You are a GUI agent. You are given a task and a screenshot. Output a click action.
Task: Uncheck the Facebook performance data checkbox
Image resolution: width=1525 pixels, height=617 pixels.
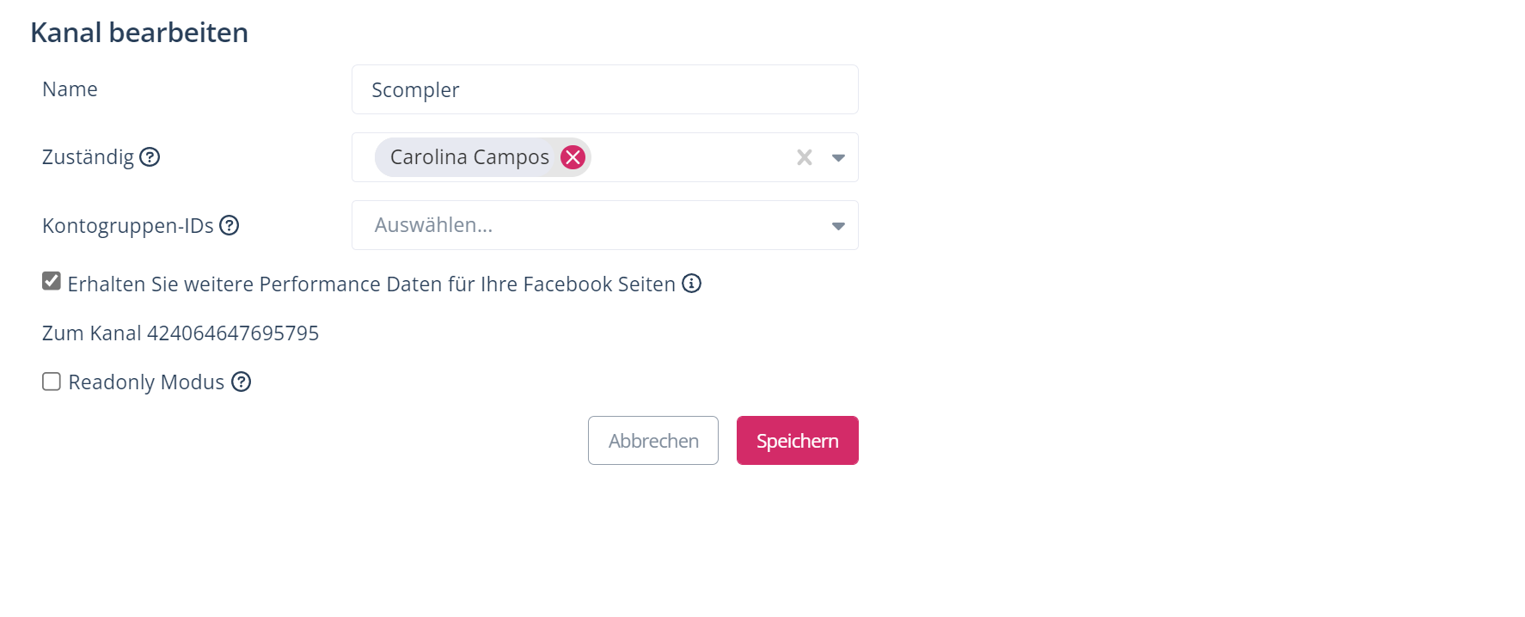click(52, 282)
